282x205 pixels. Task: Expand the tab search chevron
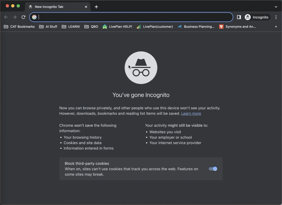[x=276, y=7]
